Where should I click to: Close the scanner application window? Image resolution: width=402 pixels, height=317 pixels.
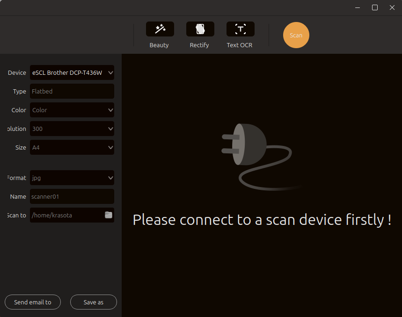(392, 7)
